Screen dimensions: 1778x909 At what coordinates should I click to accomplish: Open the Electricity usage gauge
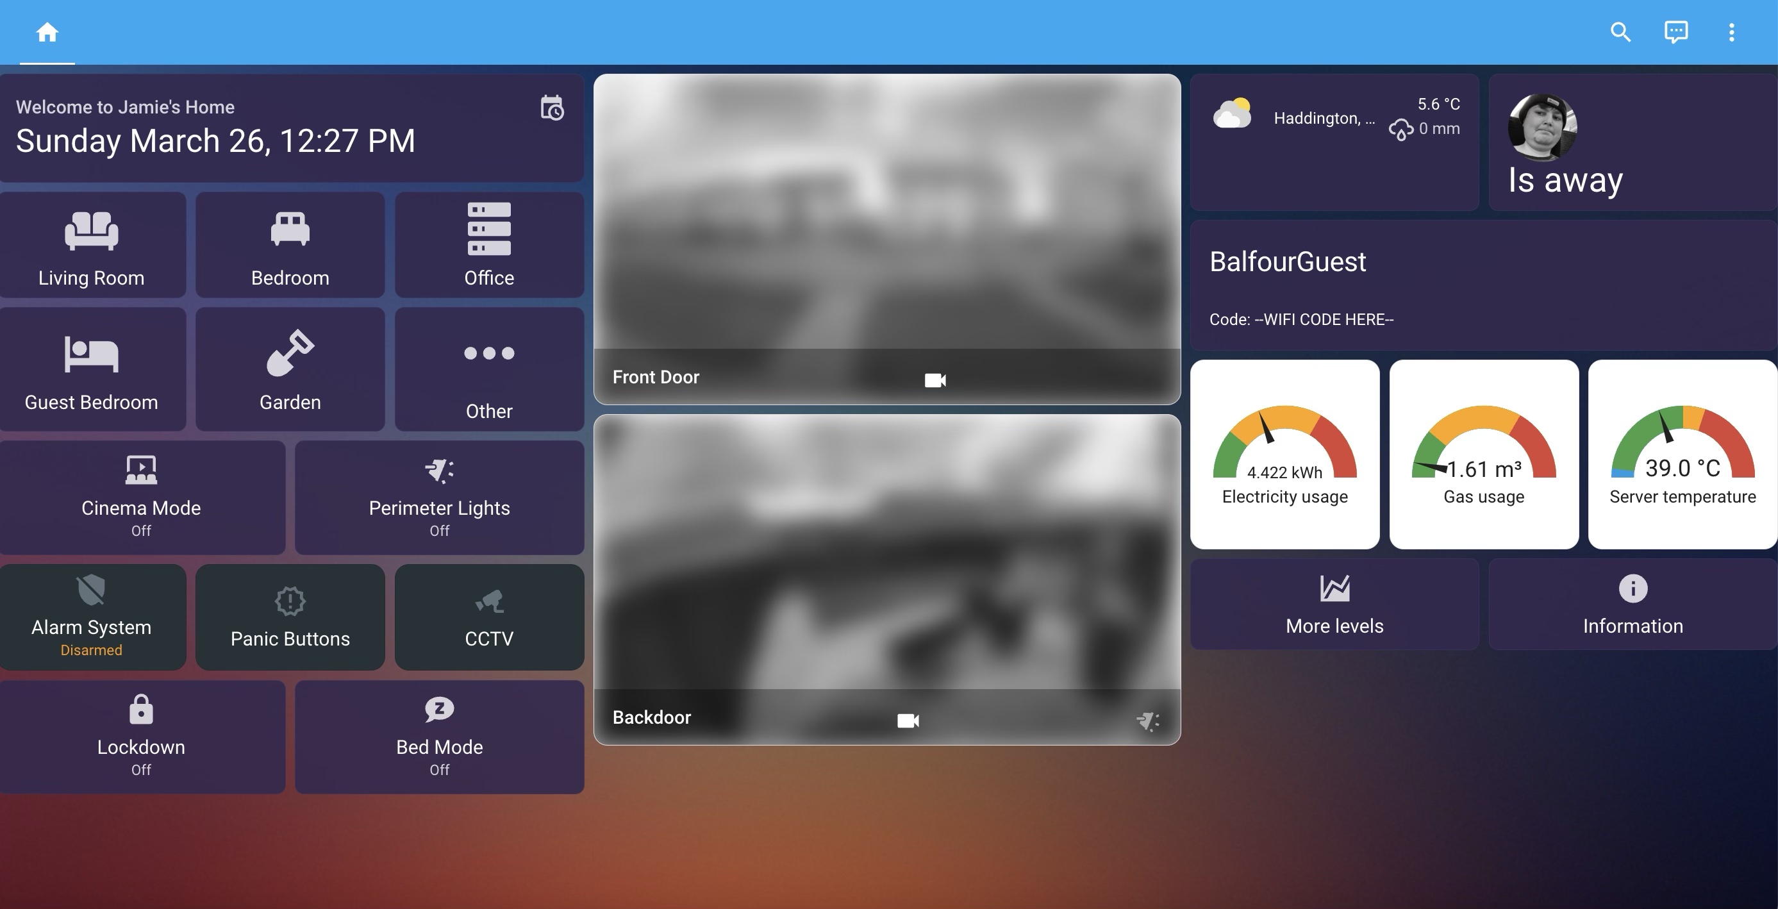[1284, 453]
